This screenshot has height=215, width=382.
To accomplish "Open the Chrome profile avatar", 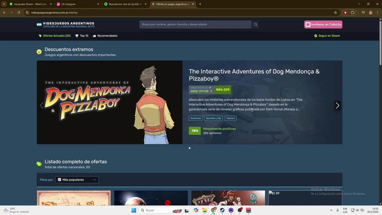I will tap(371, 13).
